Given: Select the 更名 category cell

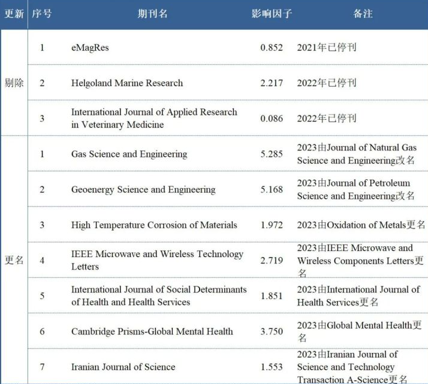Looking at the screenshot, I should (x=14, y=260).
